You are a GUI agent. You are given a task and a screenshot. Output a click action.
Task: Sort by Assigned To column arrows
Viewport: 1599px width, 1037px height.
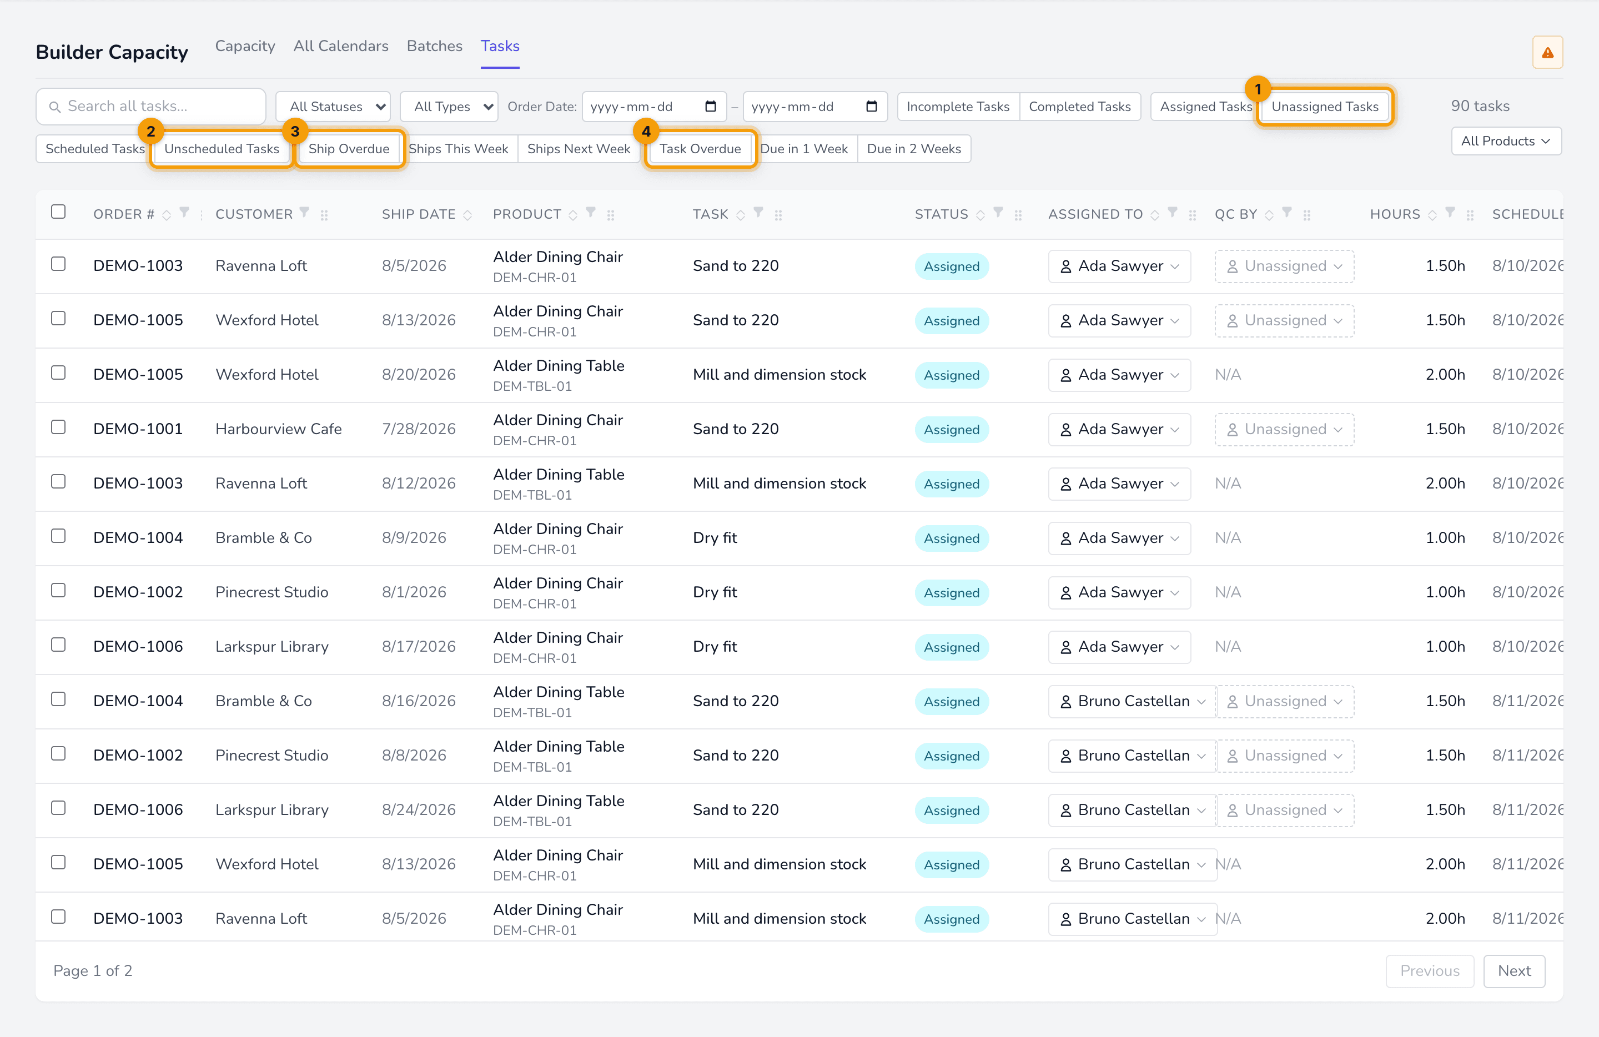coord(1155,215)
